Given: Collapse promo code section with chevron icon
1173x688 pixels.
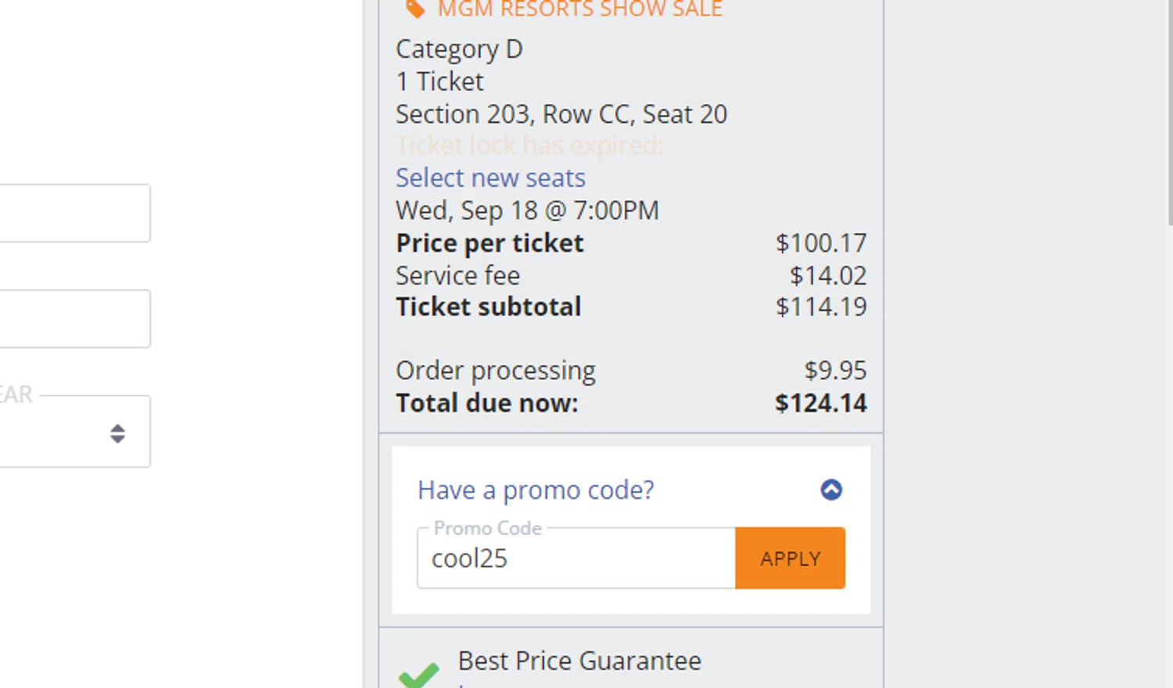Looking at the screenshot, I should pos(831,490).
